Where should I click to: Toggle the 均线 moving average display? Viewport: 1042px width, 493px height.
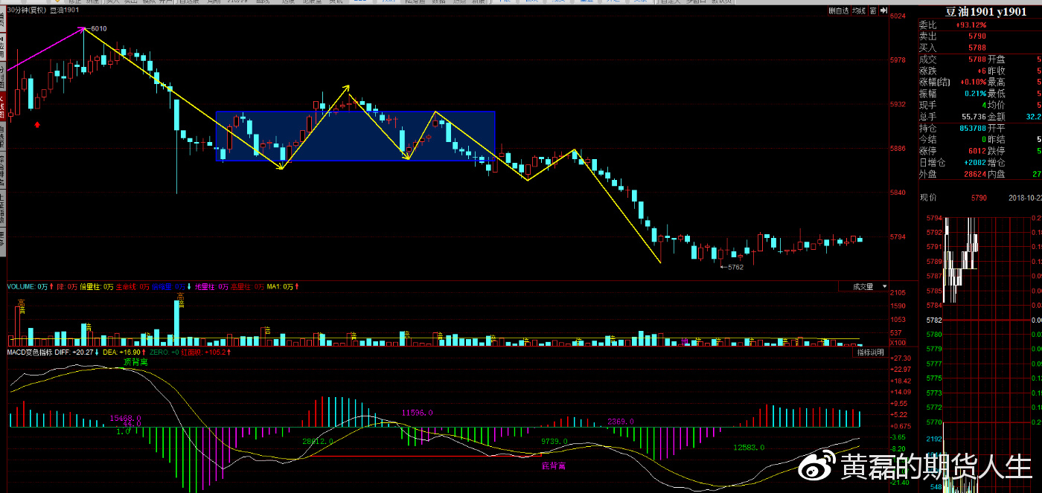[858, 11]
